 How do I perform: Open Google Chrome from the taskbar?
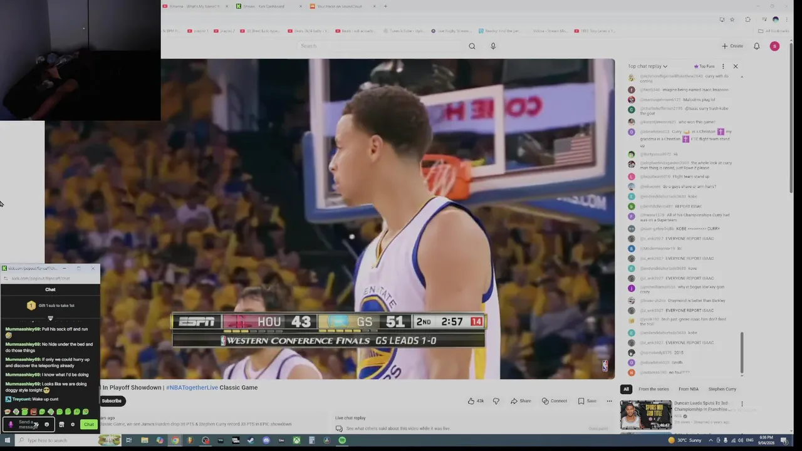click(x=175, y=440)
